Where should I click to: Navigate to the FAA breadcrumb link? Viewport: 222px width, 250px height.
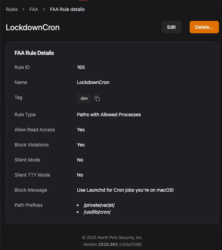(x=34, y=9)
